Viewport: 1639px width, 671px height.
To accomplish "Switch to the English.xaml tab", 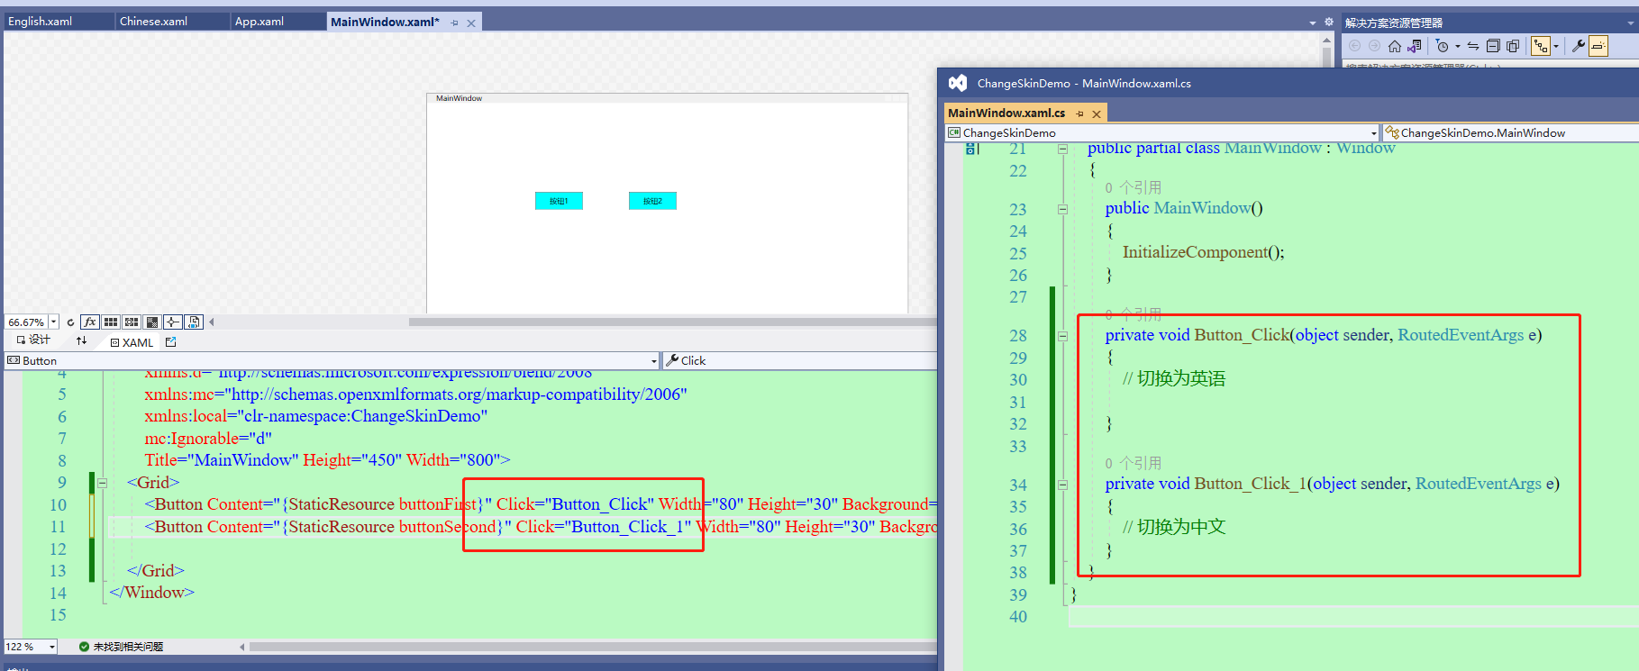I will pyautogui.click(x=41, y=21).
